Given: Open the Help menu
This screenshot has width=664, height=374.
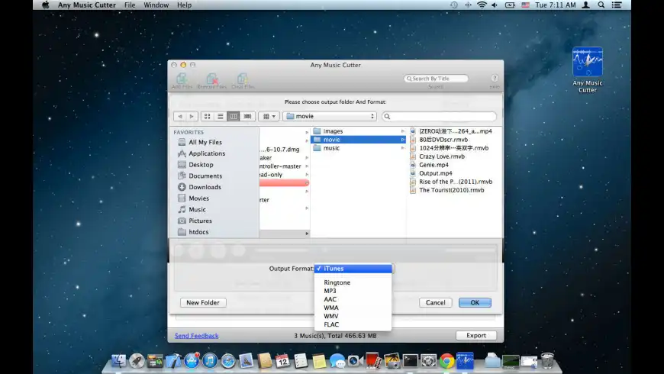Looking at the screenshot, I should point(184,5).
